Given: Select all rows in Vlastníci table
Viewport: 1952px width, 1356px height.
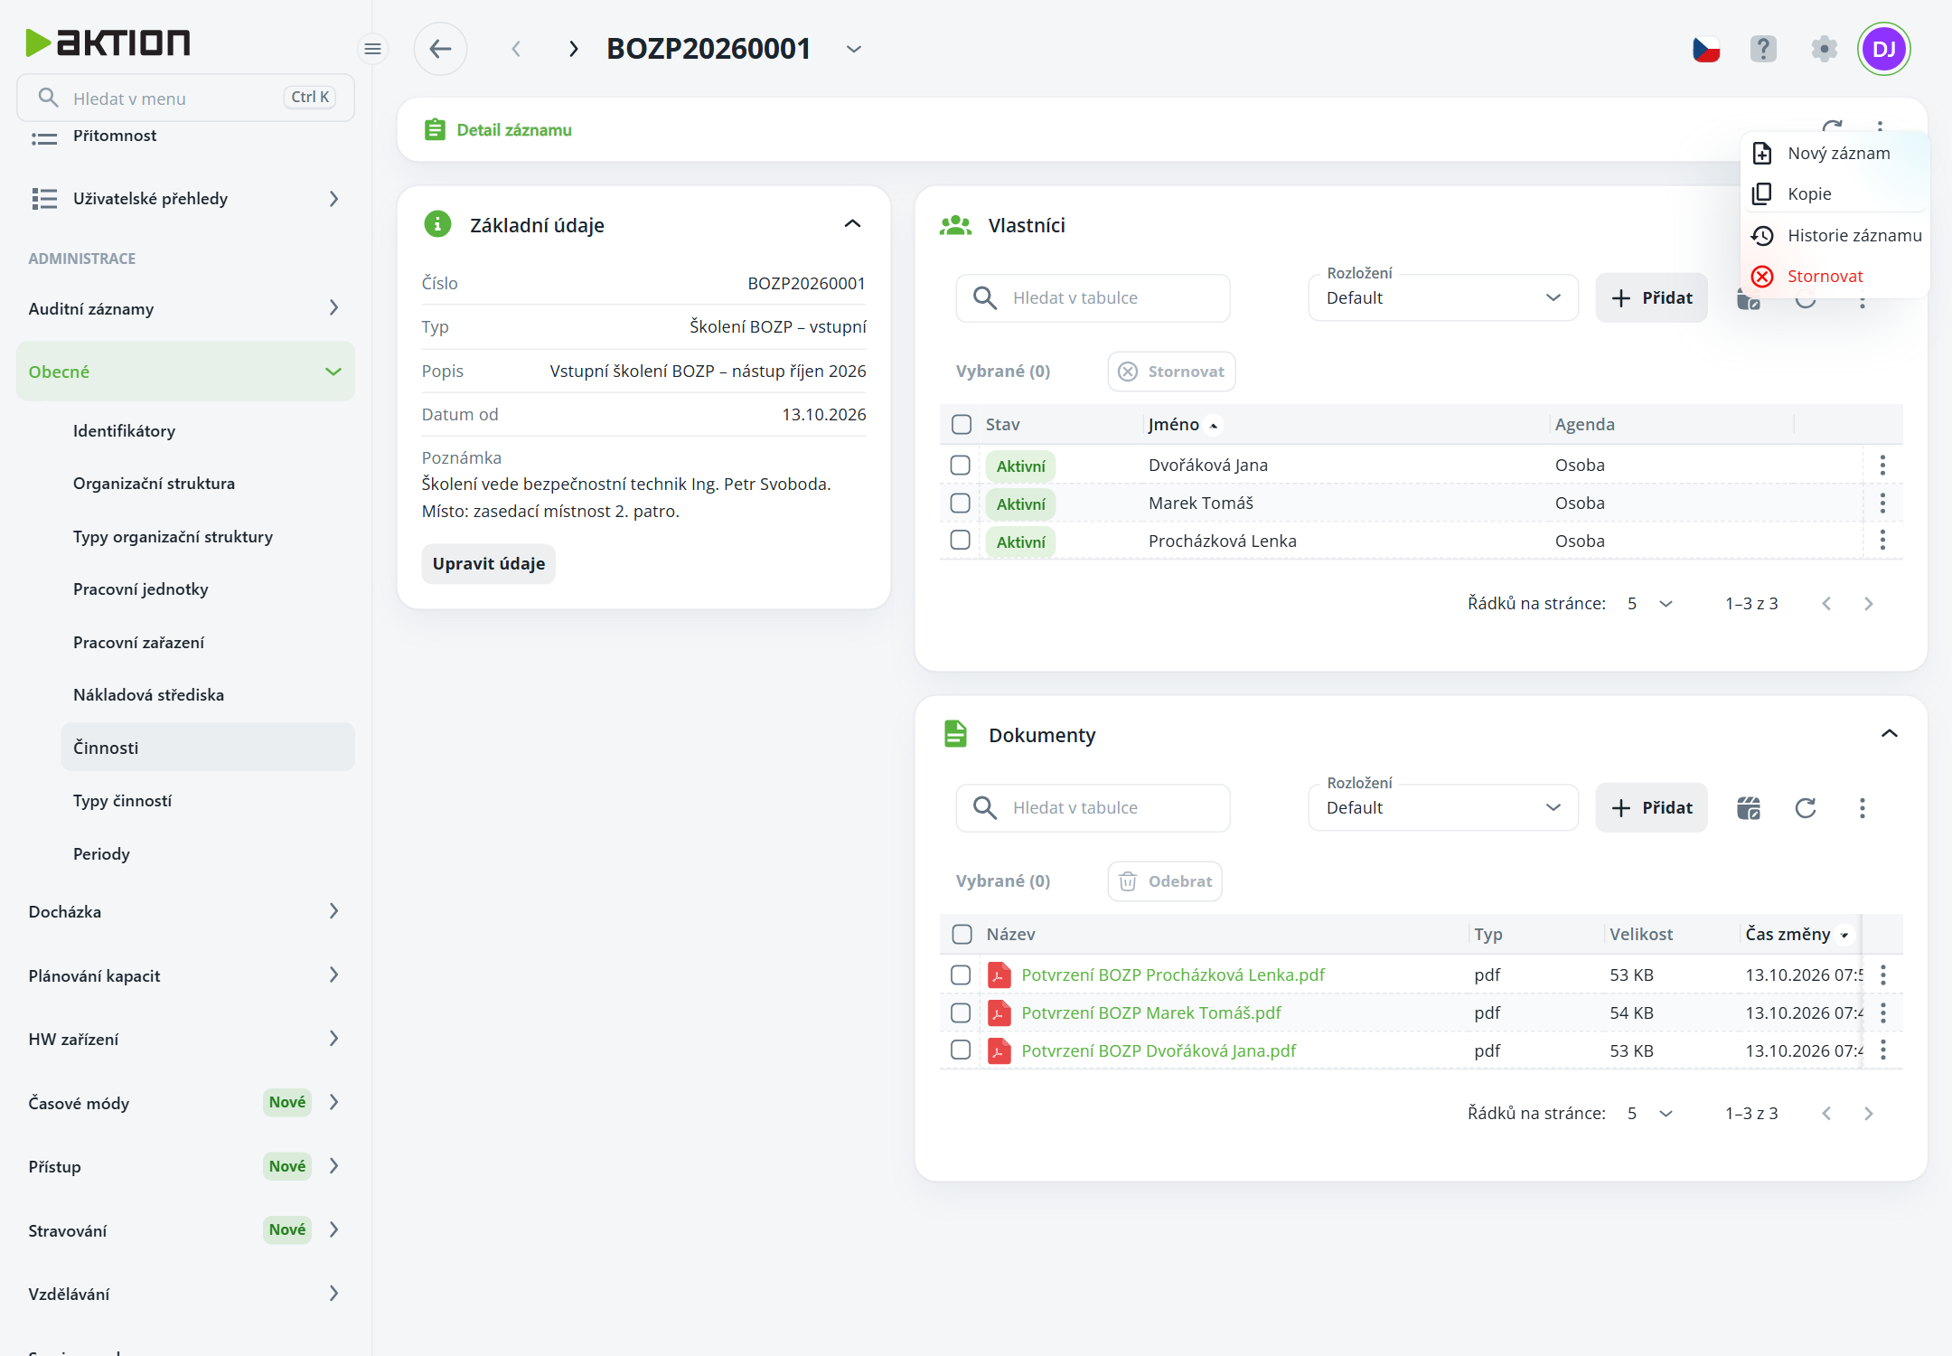Looking at the screenshot, I should tap(962, 425).
